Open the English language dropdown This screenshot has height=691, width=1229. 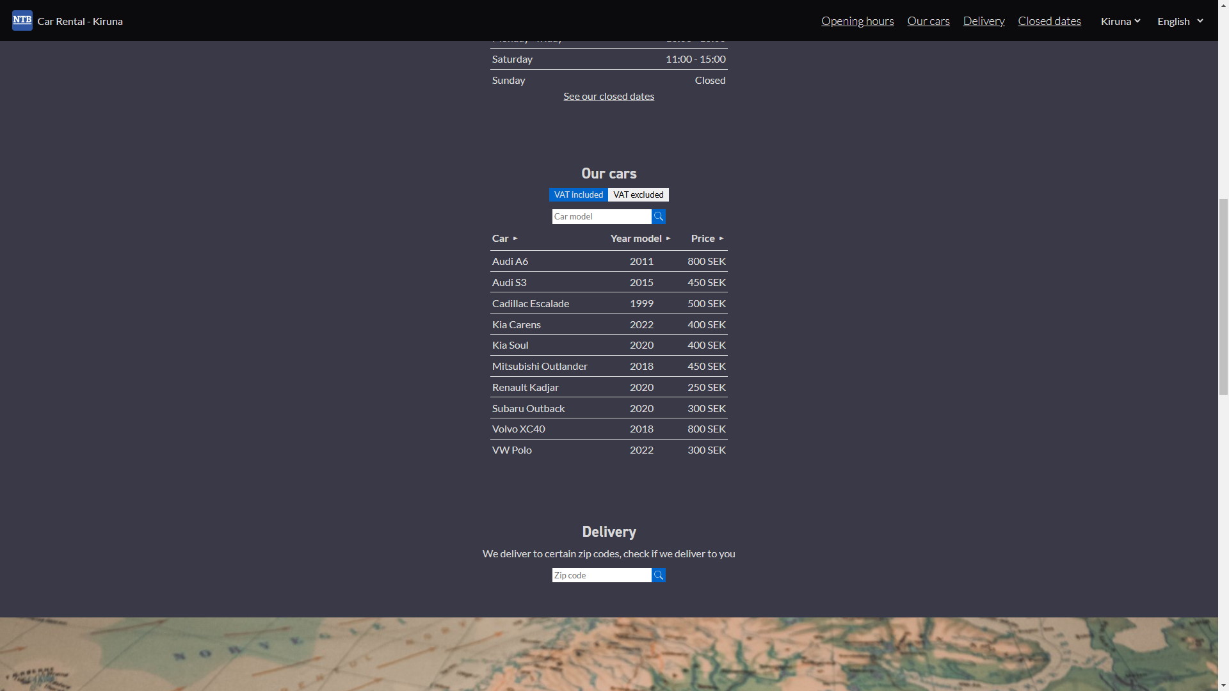pos(1180,21)
